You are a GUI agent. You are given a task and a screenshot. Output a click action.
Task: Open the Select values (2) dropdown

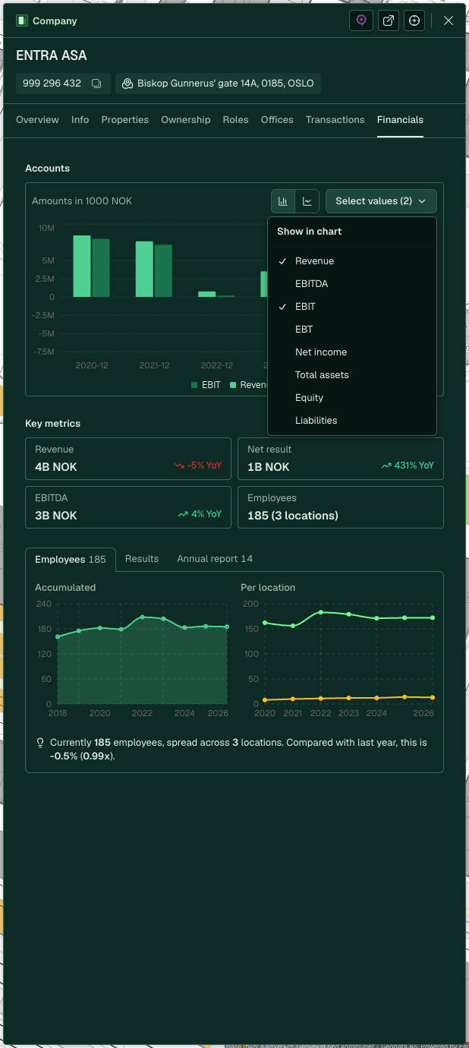coord(381,201)
